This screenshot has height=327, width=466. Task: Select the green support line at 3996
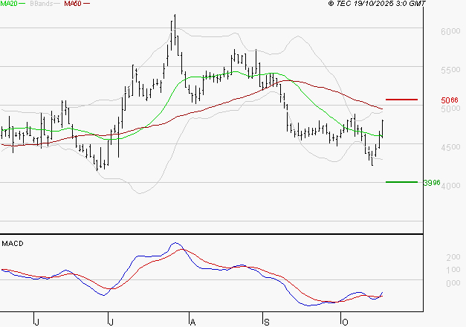[x=401, y=181]
